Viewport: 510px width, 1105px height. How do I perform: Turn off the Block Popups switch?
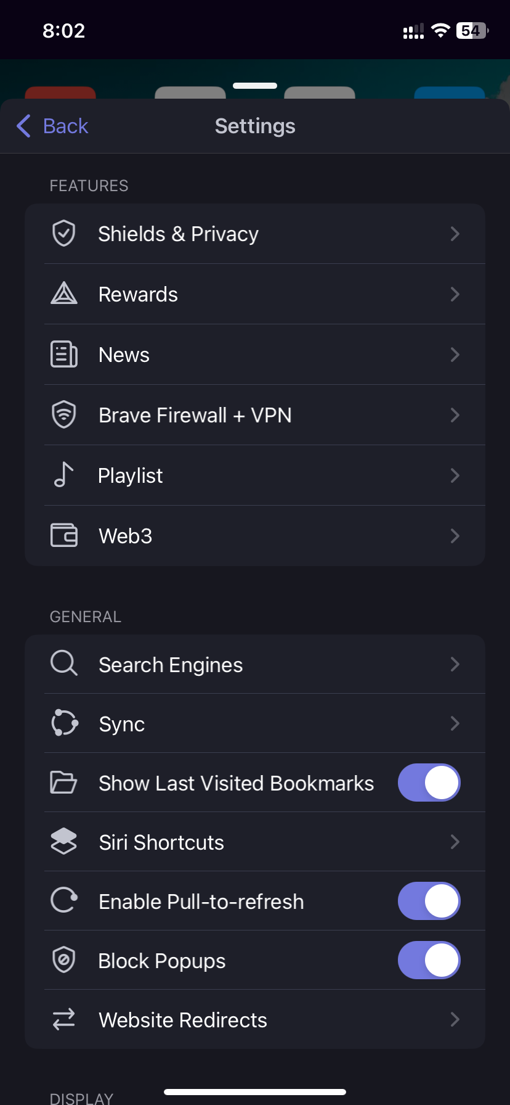click(429, 960)
